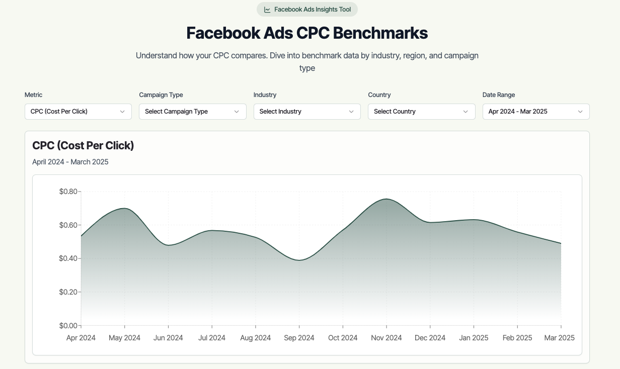Click the Facebook Ads Insights Tool badge

click(x=307, y=10)
